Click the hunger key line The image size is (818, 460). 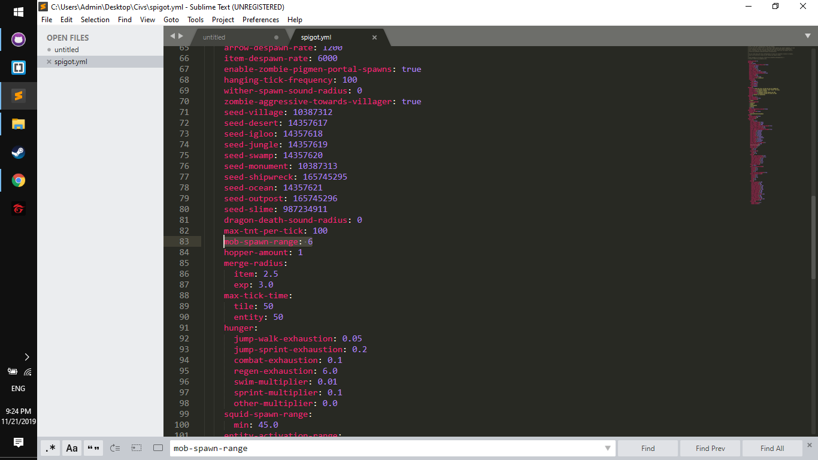pyautogui.click(x=241, y=328)
